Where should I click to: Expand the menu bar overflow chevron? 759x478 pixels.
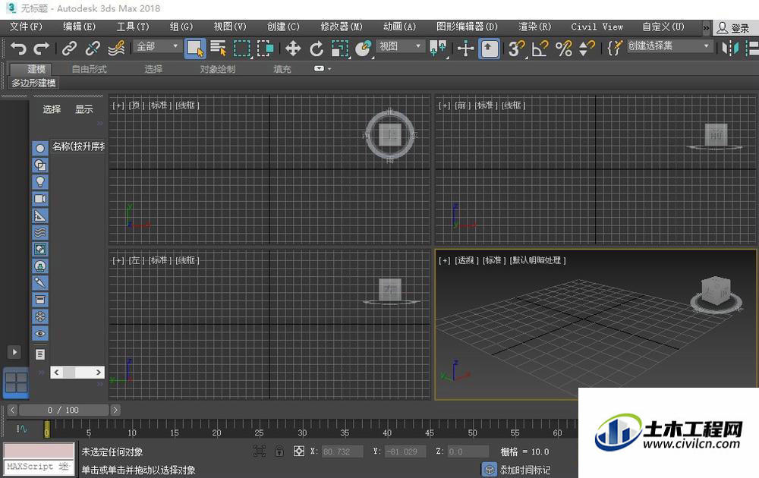point(706,28)
